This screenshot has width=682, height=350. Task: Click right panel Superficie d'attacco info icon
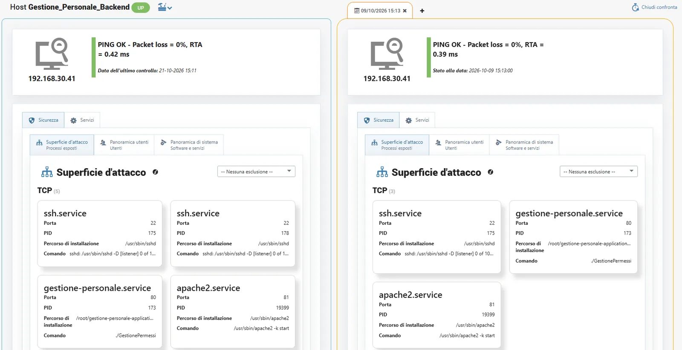tap(490, 172)
